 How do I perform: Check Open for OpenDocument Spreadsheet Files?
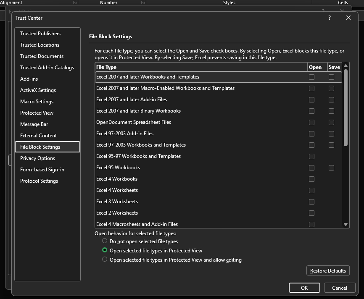pos(311,123)
